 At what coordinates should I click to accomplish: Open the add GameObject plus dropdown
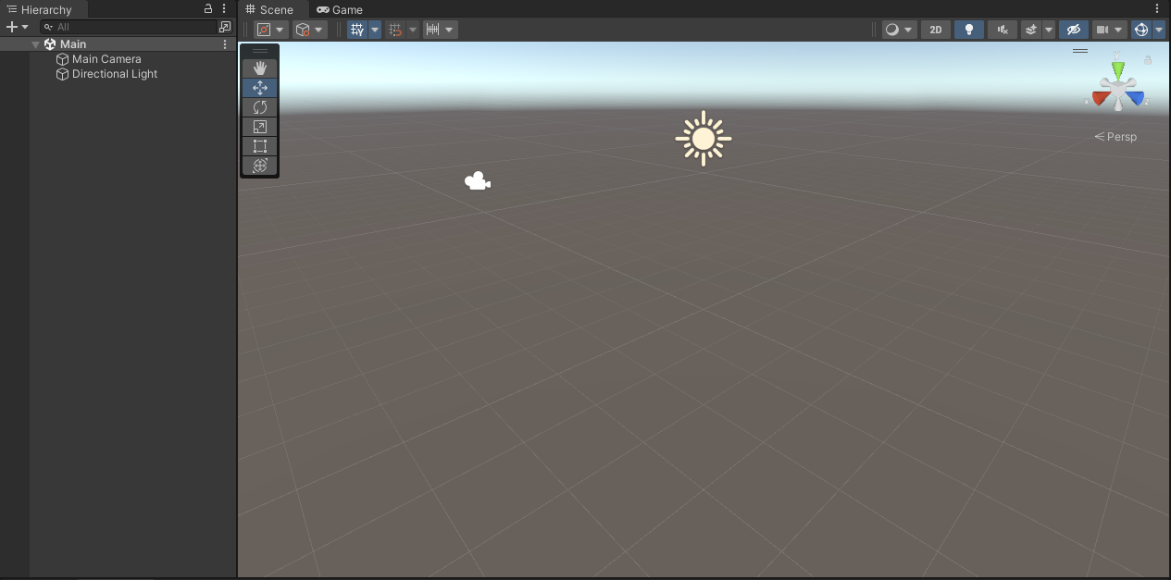(18, 27)
